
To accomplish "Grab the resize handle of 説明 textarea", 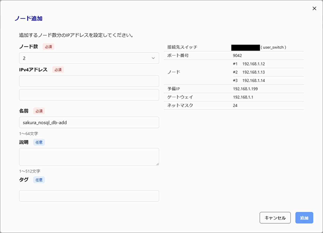I will click(157, 164).
